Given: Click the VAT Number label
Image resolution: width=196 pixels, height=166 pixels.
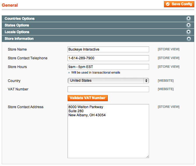Looking at the screenshot, I should coord(18,89).
